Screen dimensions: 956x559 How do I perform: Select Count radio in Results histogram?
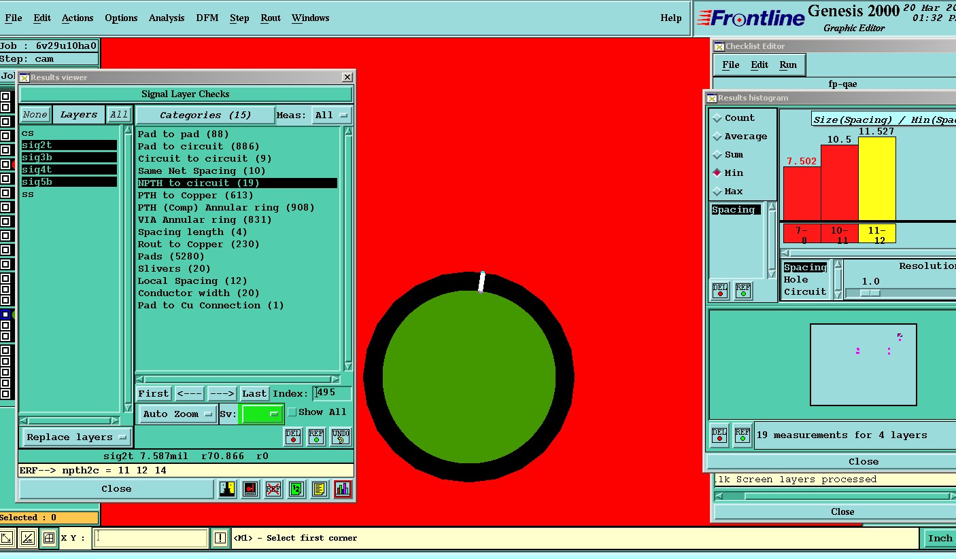[x=717, y=118]
